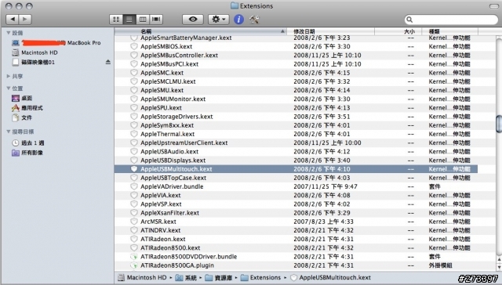Select the AppleThermal.kext file icon
Image resolution: width=502 pixels, height=285 pixels.
pos(134,134)
